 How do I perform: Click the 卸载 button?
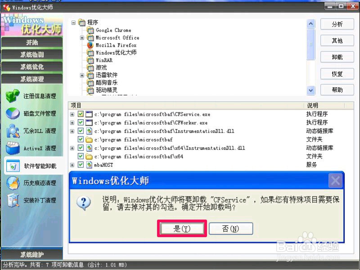coord(337,57)
